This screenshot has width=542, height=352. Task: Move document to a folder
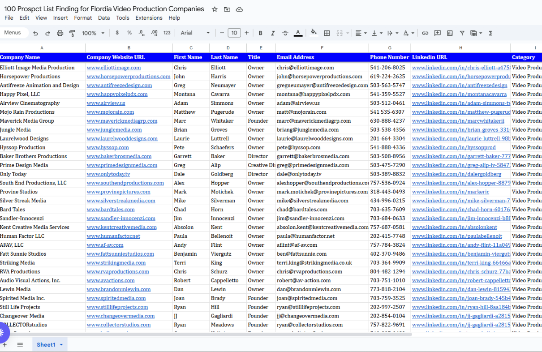(x=227, y=9)
